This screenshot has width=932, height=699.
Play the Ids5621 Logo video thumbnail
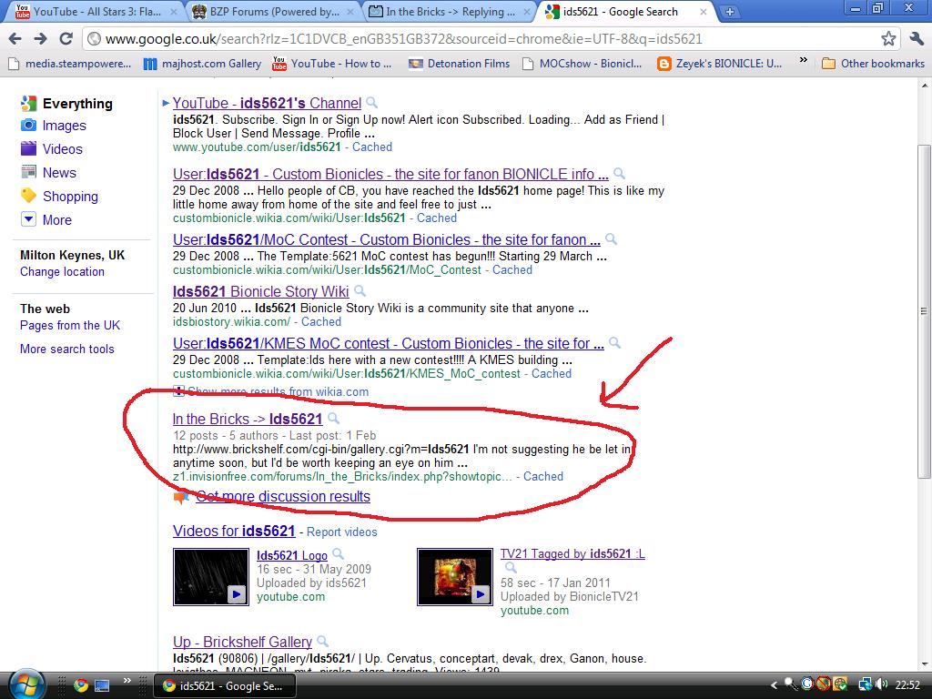211,576
